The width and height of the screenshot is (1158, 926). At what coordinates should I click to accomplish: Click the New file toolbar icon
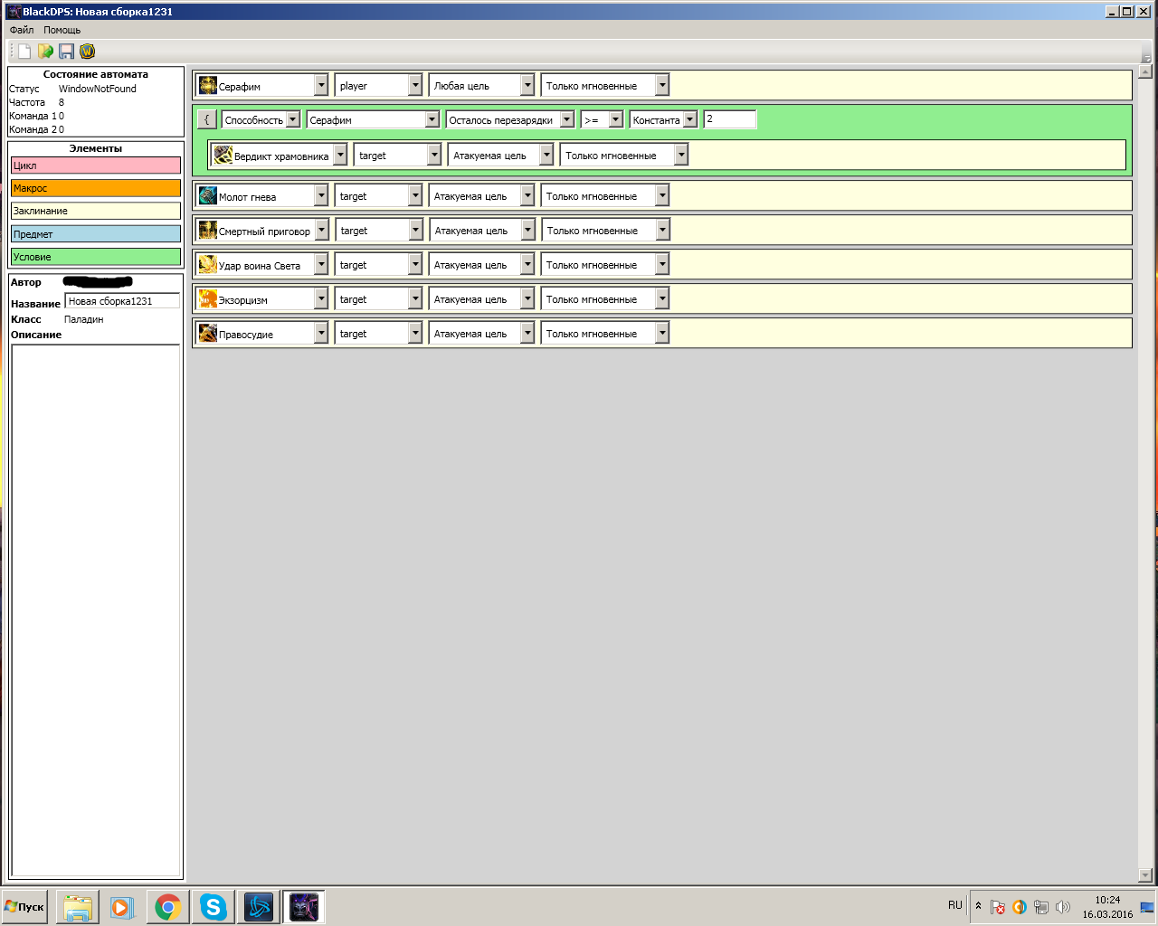coord(24,52)
